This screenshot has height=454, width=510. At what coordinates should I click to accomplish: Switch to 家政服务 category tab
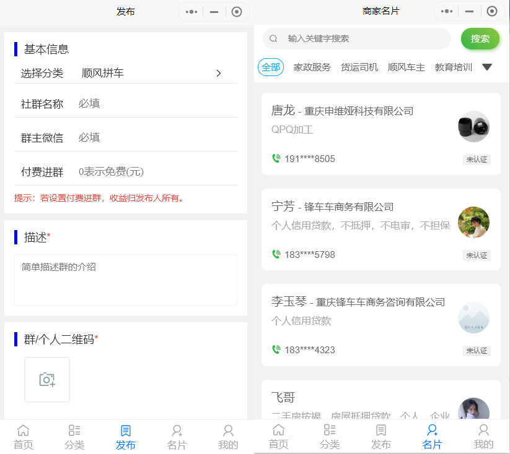(x=312, y=67)
